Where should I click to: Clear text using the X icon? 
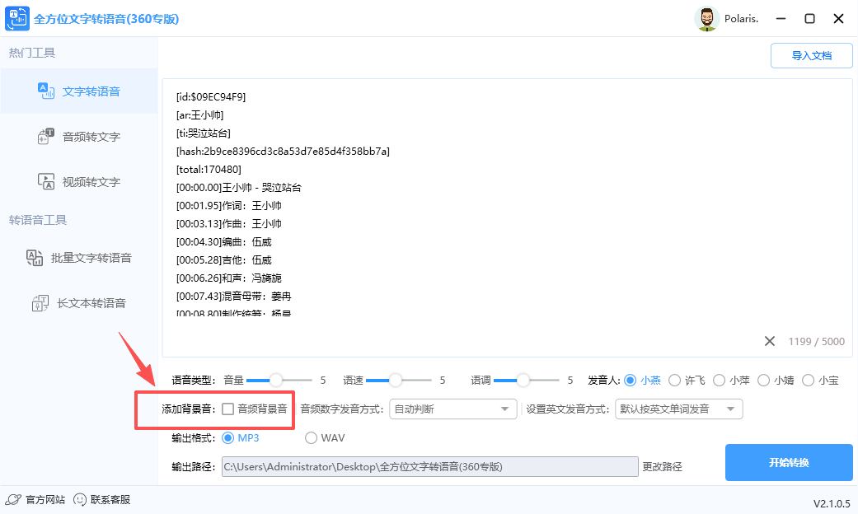pos(771,341)
